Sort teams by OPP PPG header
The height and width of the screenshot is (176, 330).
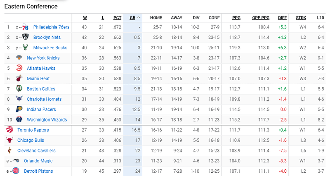[261, 18]
